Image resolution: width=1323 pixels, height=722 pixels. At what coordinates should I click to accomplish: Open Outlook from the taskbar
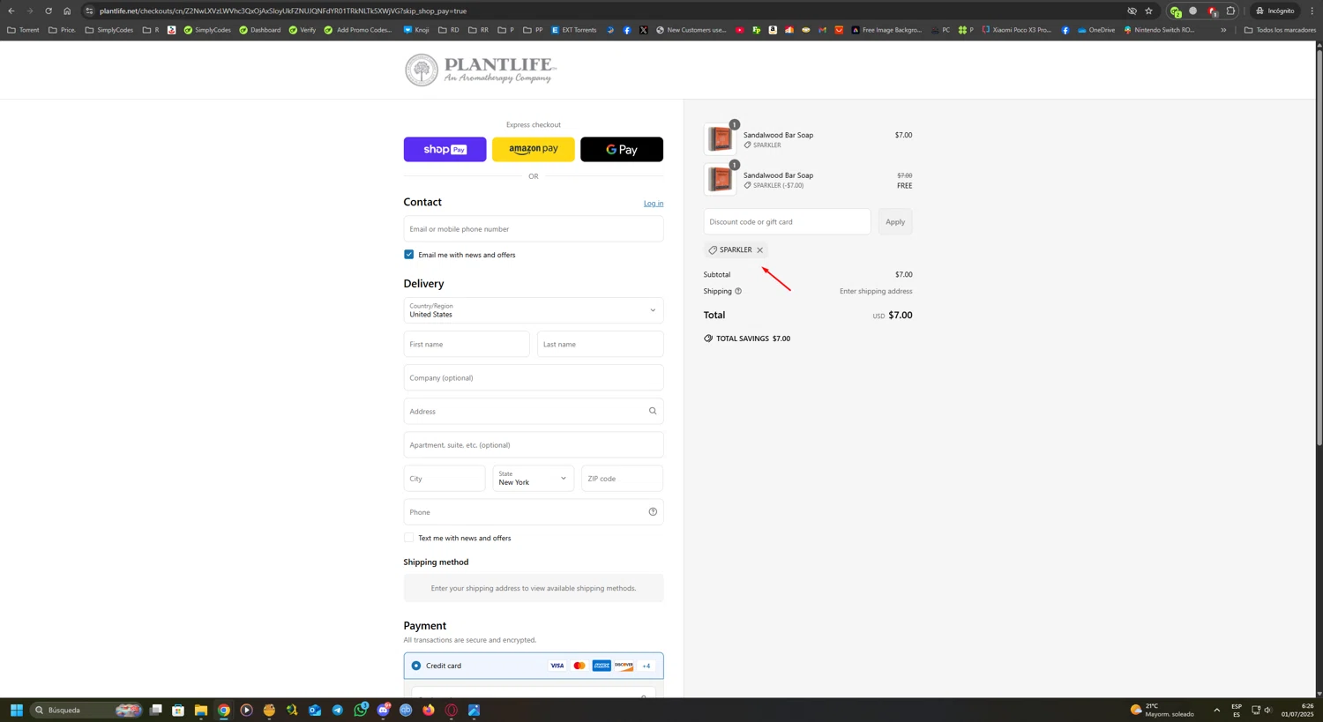click(315, 711)
